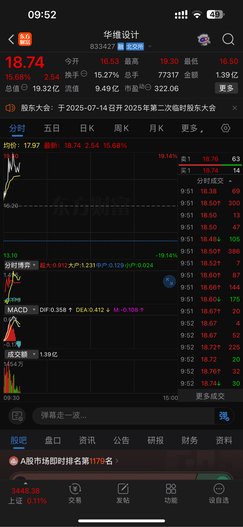The image size is (243, 527).
Task: Tap the info icon beside 市盈动
Action: tap(148, 87)
